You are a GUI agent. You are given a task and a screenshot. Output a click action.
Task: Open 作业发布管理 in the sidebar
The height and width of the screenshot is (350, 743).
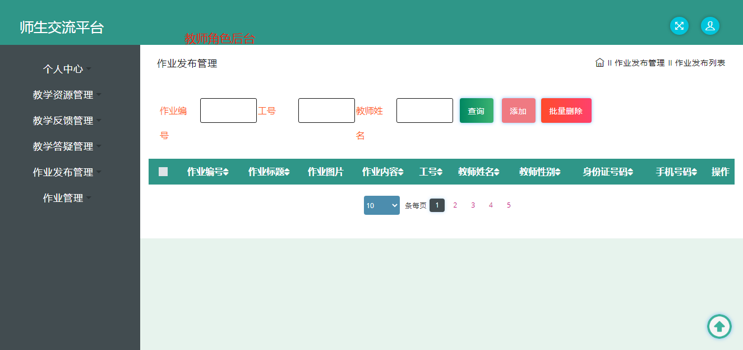coord(63,172)
